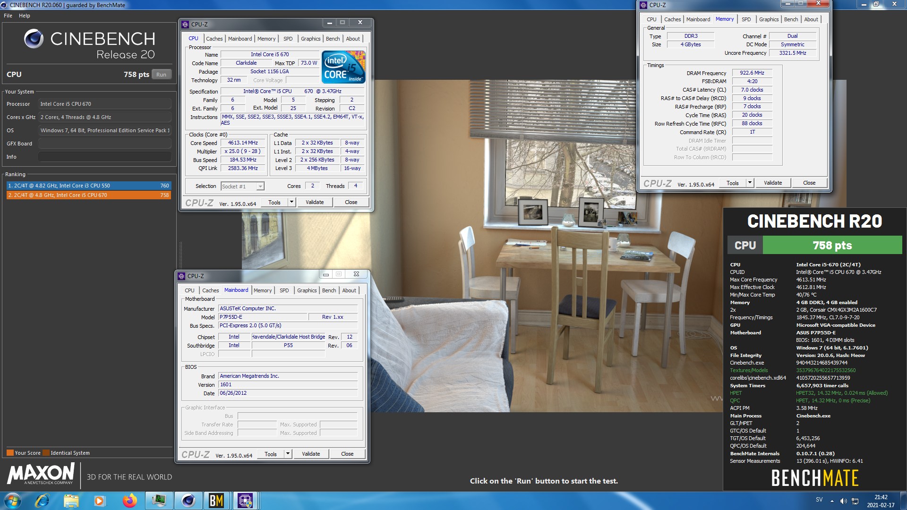Click the Windows Start orb
The image size is (907, 510).
point(12,501)
